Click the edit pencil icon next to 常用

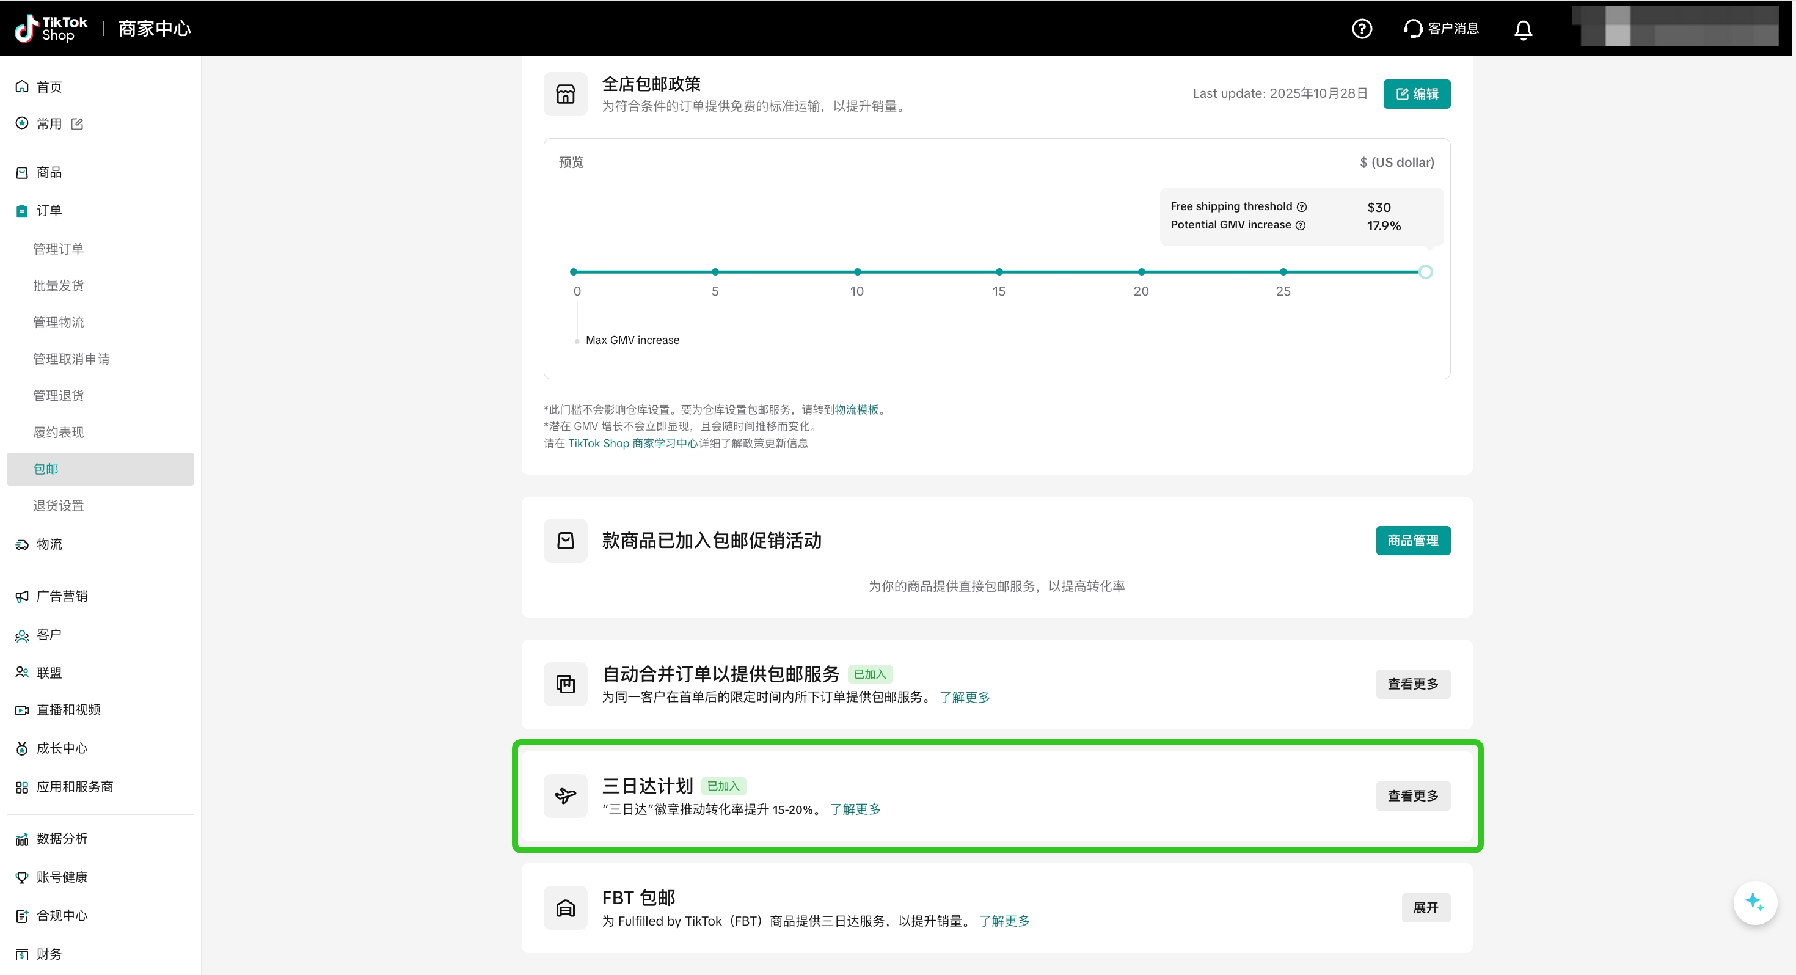point(78,123)
